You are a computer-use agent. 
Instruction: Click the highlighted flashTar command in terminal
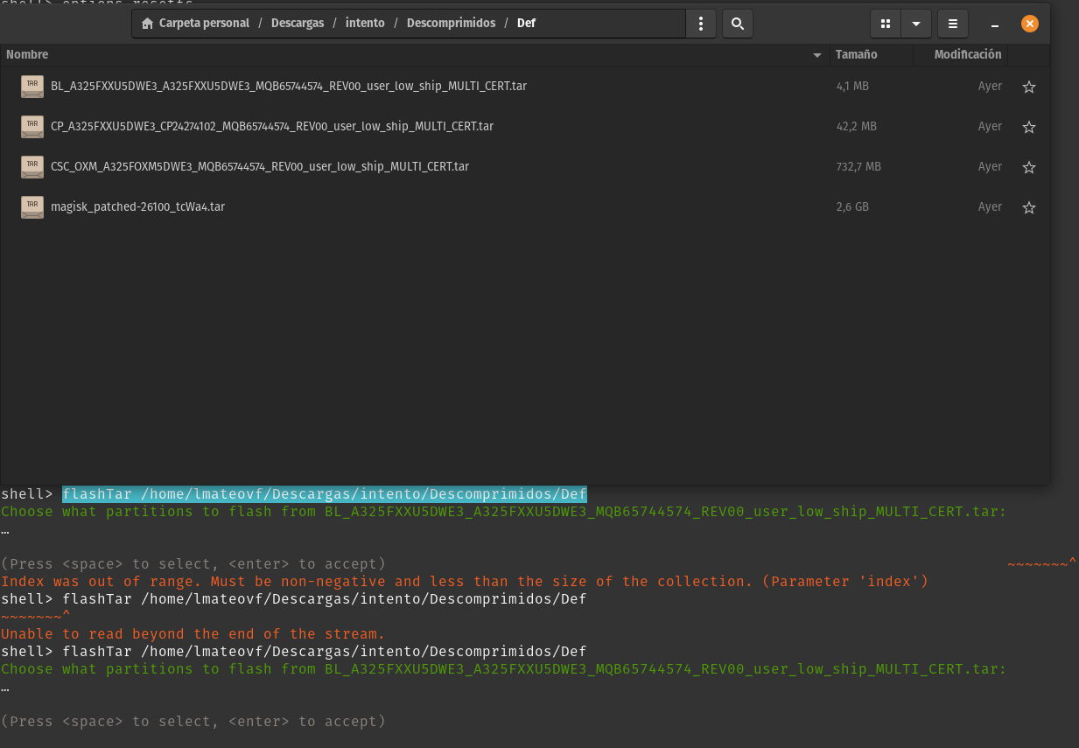click(x=324, y=493)
